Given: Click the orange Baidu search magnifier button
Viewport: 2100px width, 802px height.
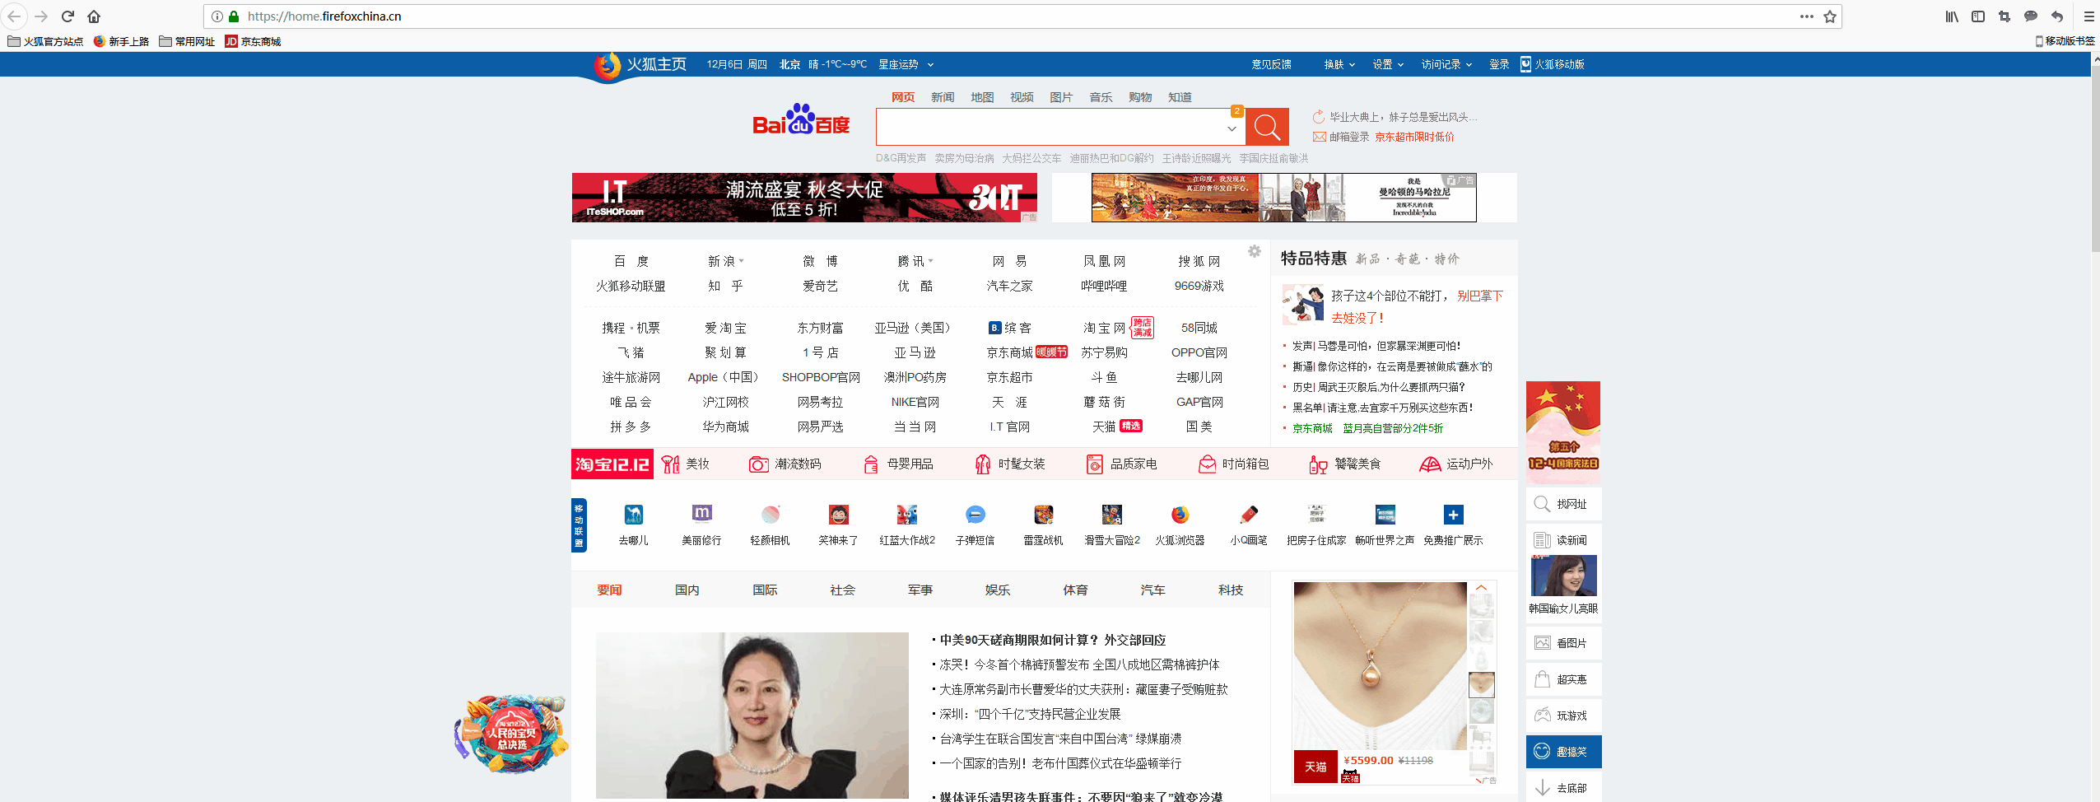Looking at the screenshot, I should (x=1267, y=127).
